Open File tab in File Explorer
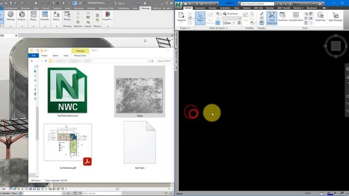The height and width of the screenshot is (196, 349). (34, 56)
